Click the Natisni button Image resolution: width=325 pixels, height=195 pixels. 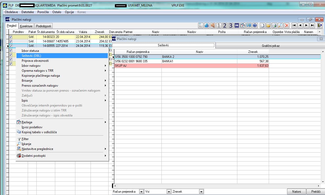point(296,192)
